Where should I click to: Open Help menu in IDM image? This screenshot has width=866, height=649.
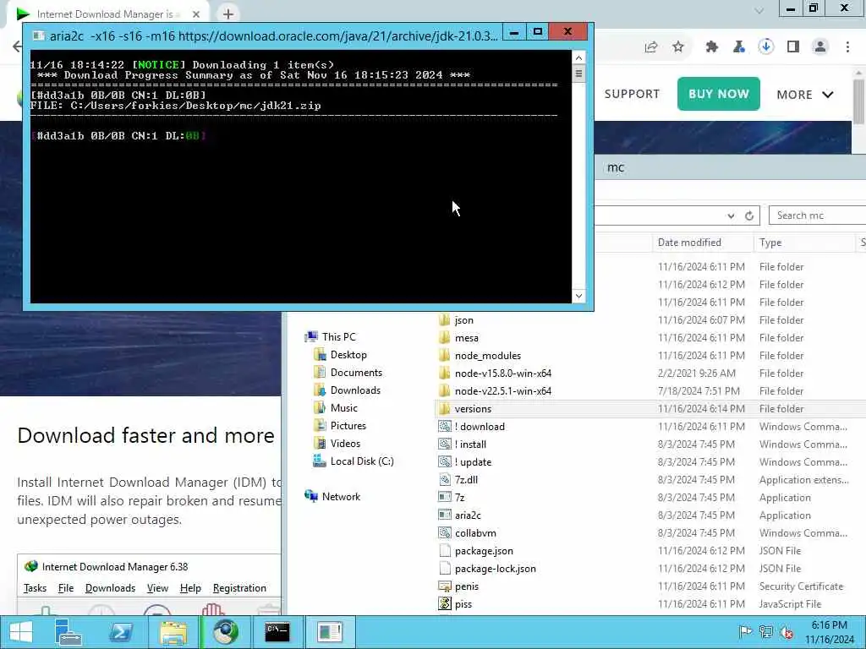coord(190,588)
